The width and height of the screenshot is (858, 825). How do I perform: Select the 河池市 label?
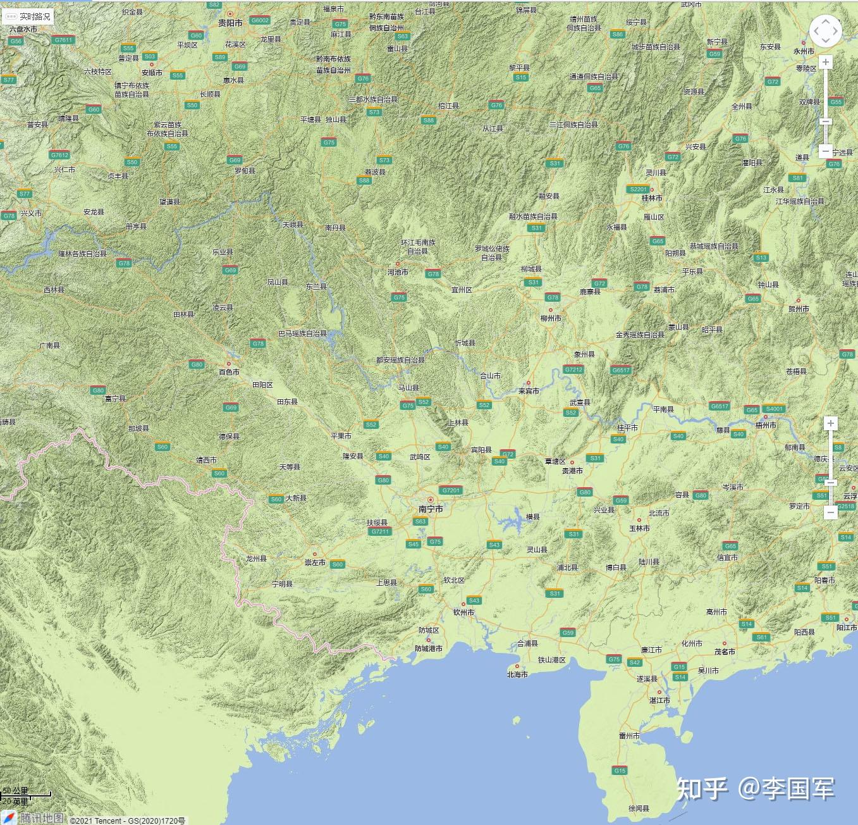398,272
